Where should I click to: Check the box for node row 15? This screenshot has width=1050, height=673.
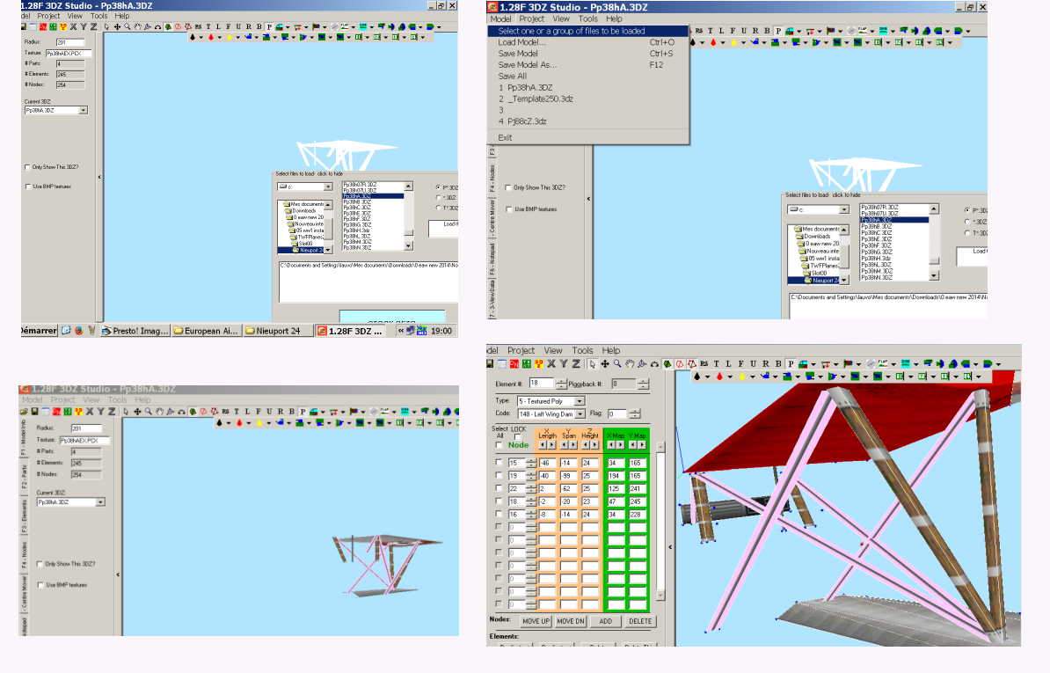click(499, 463)
